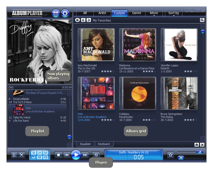Play track Incancellabile in playlist
The image size is (213, 169).
tap(37, 99)
